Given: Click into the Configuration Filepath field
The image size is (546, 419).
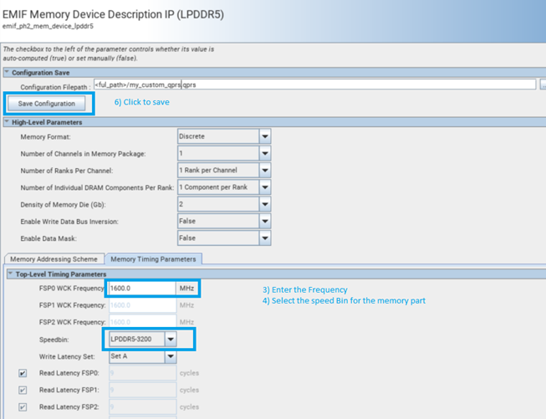Looking at the screenshot, I should [314, 84].
